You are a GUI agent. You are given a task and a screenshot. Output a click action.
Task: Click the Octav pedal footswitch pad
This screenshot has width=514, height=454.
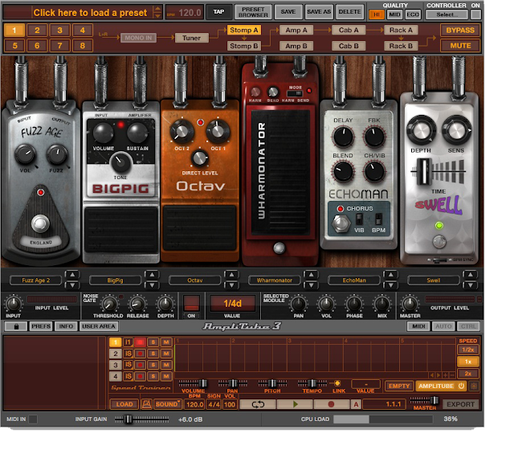(200, 228)
